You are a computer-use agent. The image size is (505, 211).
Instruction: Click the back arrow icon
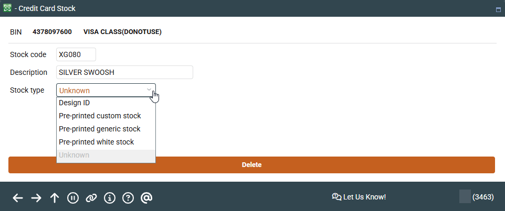tap(18, 197)
